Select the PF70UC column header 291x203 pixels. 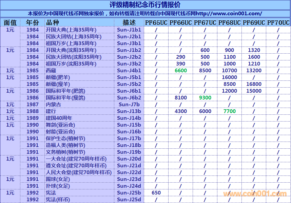click(278, 23)
